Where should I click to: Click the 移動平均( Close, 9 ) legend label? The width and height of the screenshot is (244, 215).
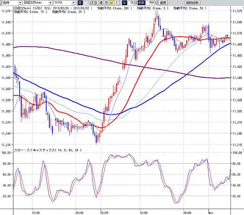(x=153, y=8)
